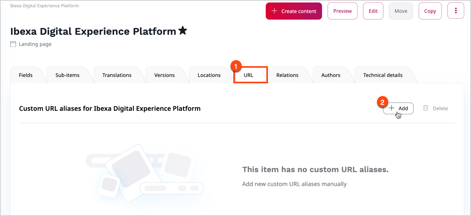Image resolution: width=471 pixels, height=216 pixels.
Task: Toggle the bookmark star beside the page title
Action: click(183, 31)
